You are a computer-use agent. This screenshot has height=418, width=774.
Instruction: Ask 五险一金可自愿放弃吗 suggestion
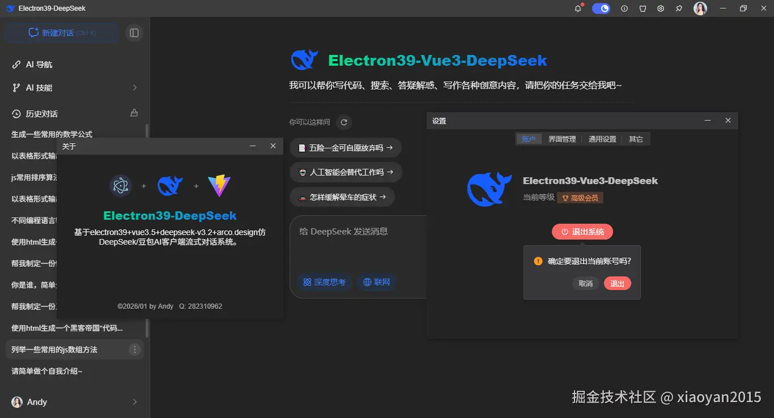[346, 148]
